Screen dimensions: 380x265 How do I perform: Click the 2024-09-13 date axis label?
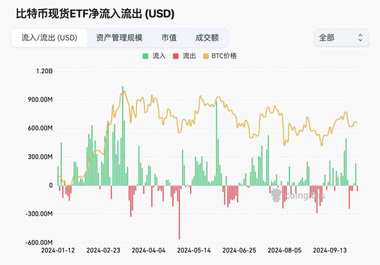(x=330, y=250)
